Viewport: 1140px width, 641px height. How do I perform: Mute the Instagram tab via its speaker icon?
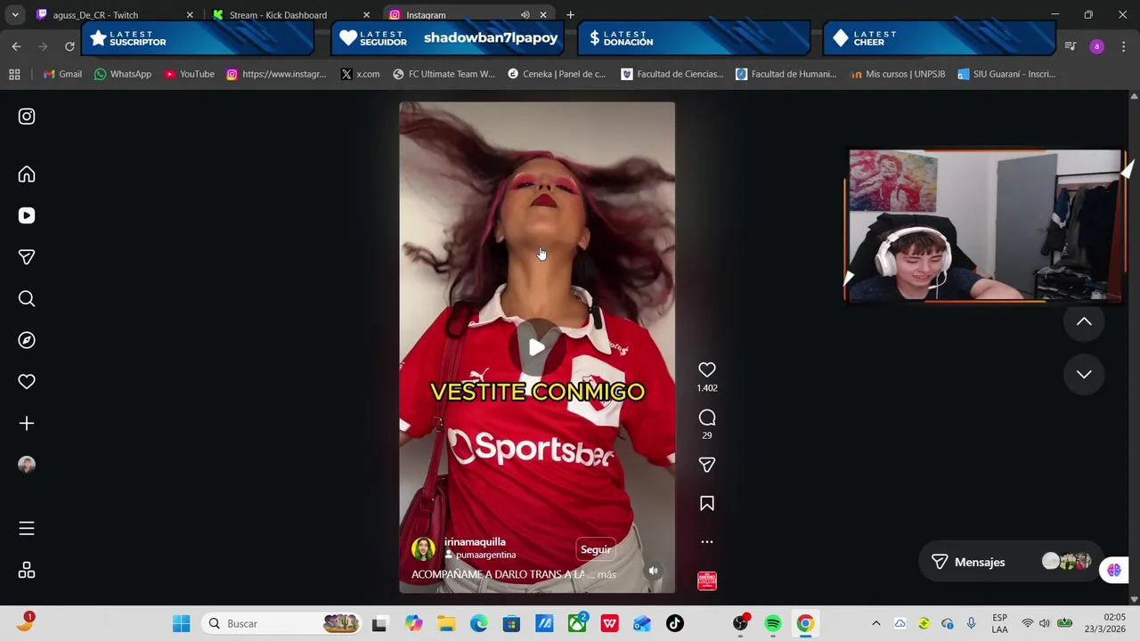pos(525,15)
